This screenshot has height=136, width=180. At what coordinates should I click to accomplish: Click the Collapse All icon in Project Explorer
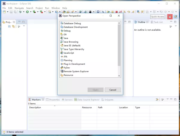click(9, 26)
